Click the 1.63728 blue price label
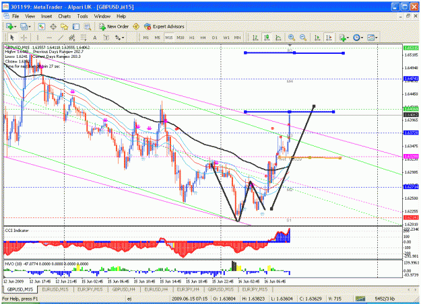 click(x=411, y=133)
